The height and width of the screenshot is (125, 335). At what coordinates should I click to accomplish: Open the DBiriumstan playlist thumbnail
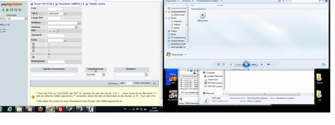click(203, 15)
